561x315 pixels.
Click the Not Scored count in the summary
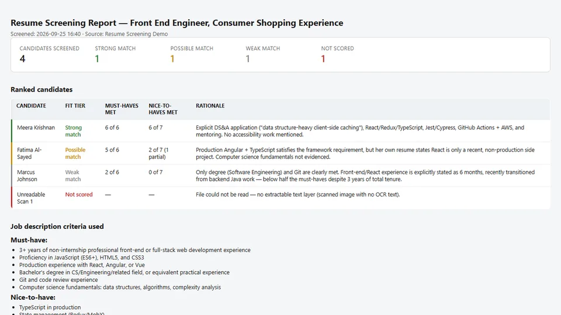click(x=323, y=59)
